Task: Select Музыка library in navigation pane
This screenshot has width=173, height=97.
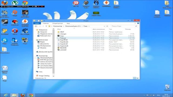Action: coord(43,48)
